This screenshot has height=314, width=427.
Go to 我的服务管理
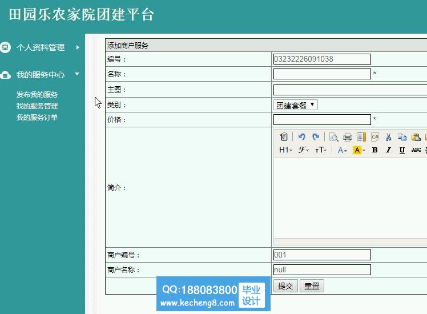(x=37, y=106)
